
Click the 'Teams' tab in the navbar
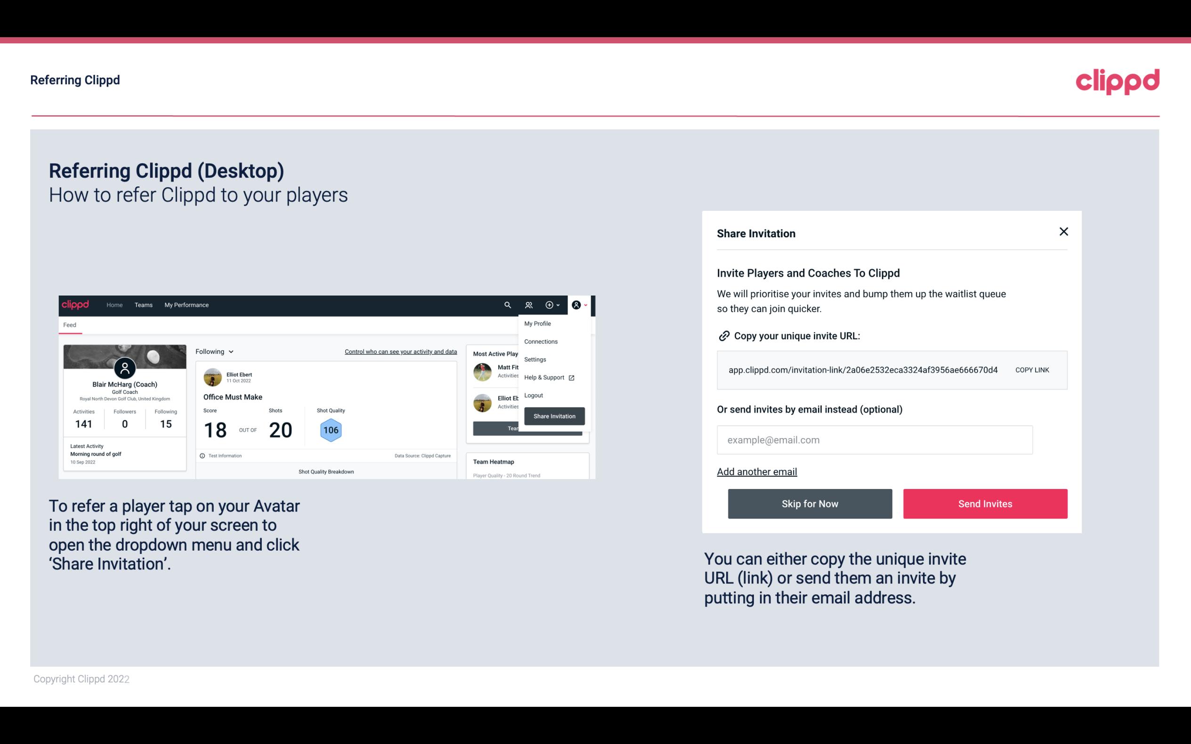point(143,304)
